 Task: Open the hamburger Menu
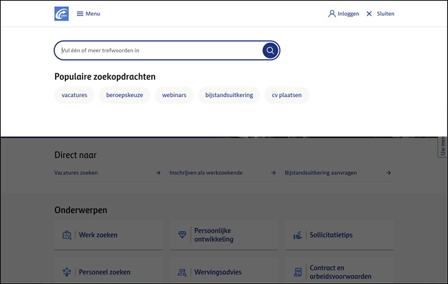88,14
